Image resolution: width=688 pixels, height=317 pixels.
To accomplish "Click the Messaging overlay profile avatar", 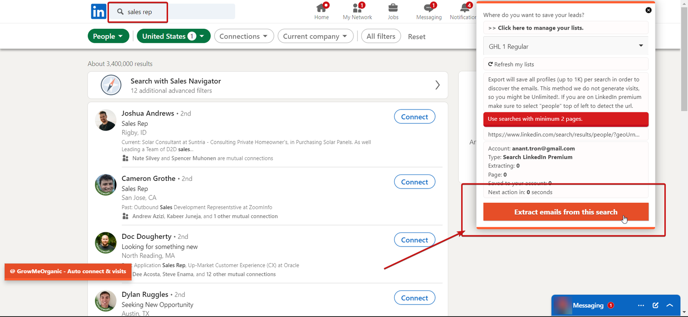I will click(562, 305).
